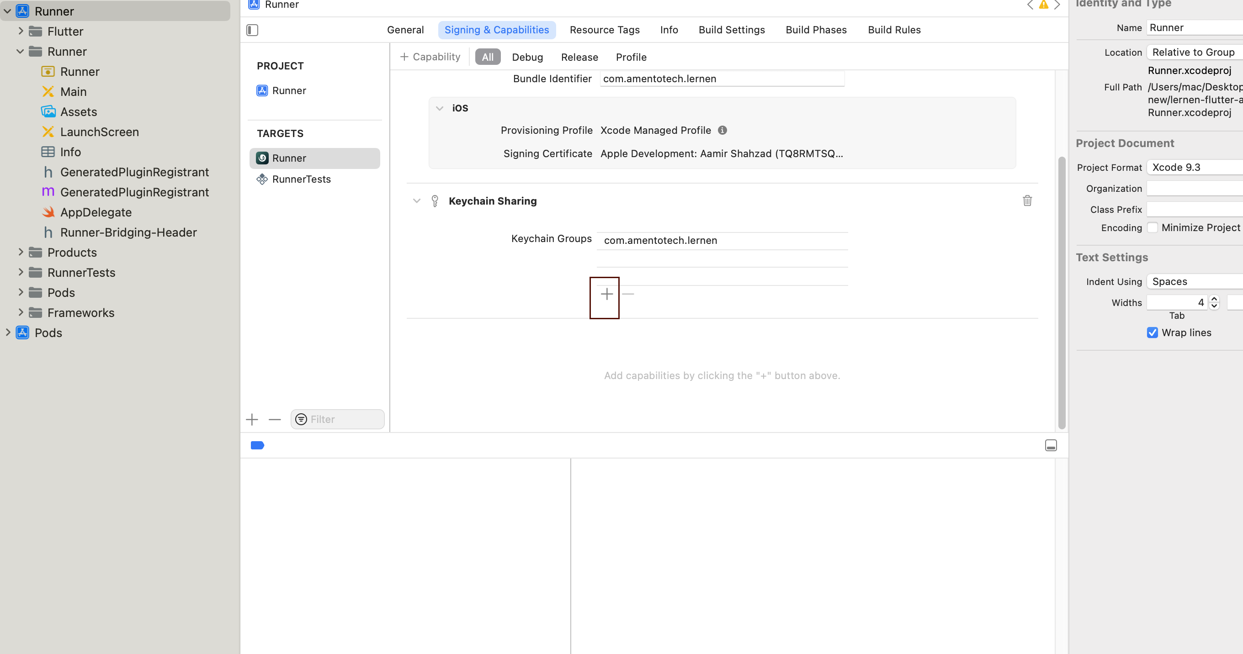Click the provisioning profile info icon
The image size is (1243, 654).
point(722,130)
